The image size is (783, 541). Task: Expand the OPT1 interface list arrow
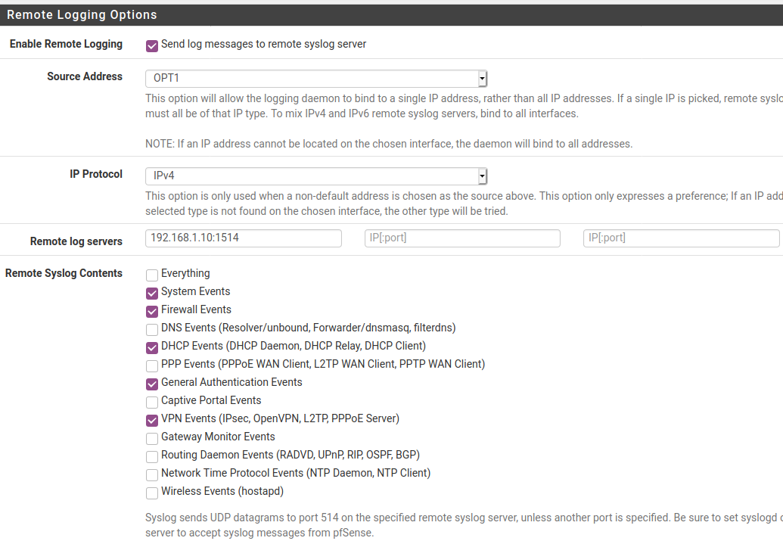(482, 78)
